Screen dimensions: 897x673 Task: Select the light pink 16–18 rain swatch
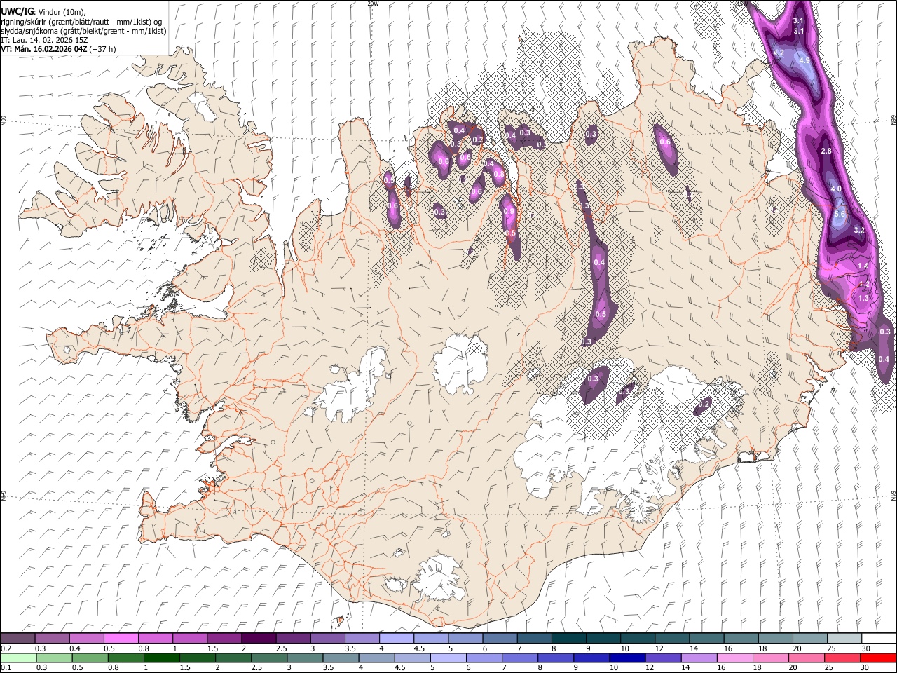(734, 658)
